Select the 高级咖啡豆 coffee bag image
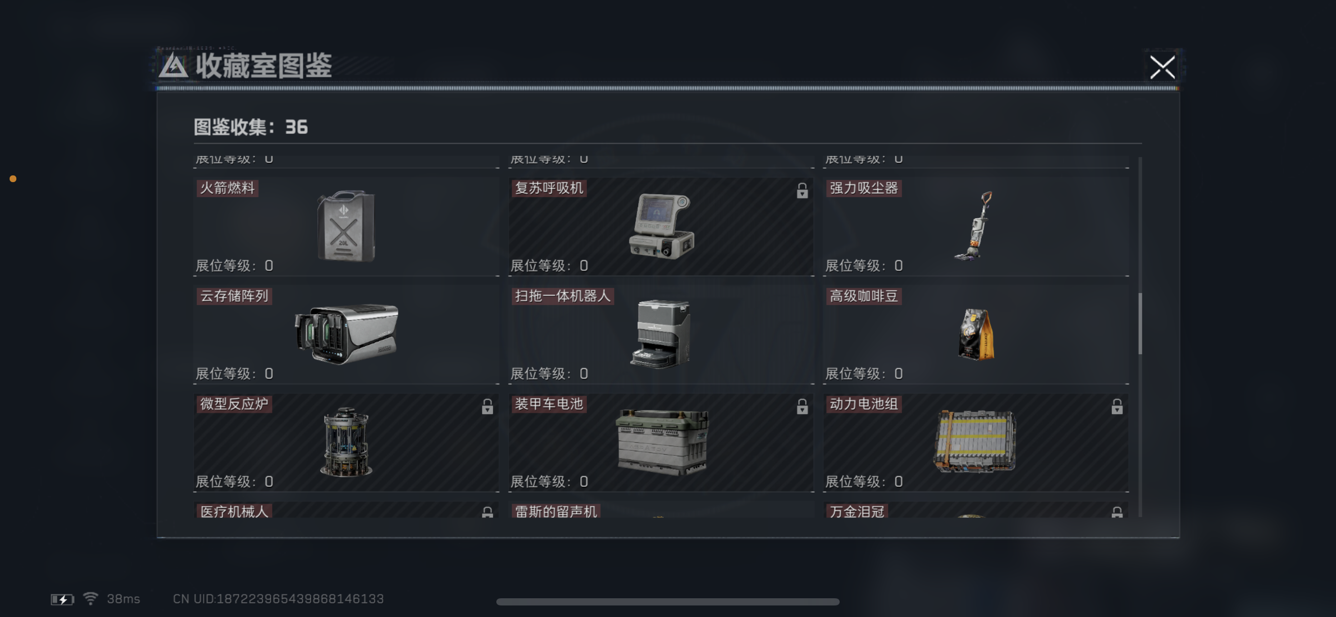 tap(975, 334)
